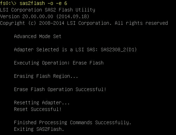Click Finished Processing Commands Successfully line
This screenshot has width=176, height=135.
tap(72, 122)
